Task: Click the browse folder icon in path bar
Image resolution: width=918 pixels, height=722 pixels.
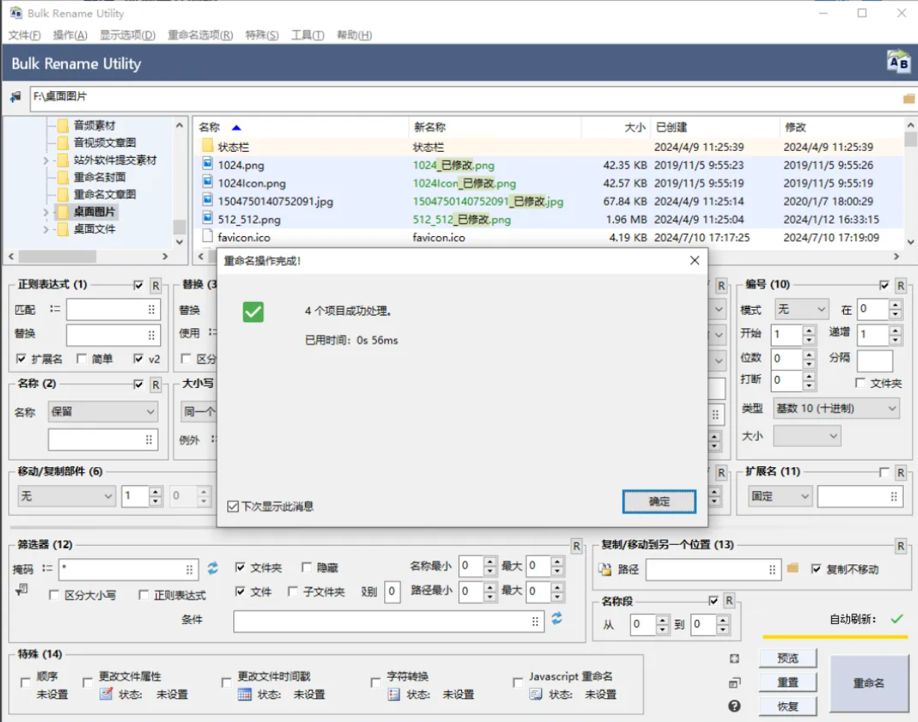Action: (908, 98)
